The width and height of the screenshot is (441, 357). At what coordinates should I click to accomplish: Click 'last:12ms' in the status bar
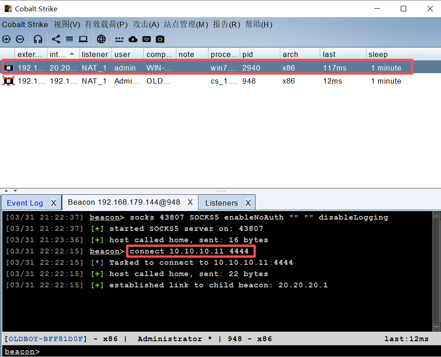tap(407, 339)
